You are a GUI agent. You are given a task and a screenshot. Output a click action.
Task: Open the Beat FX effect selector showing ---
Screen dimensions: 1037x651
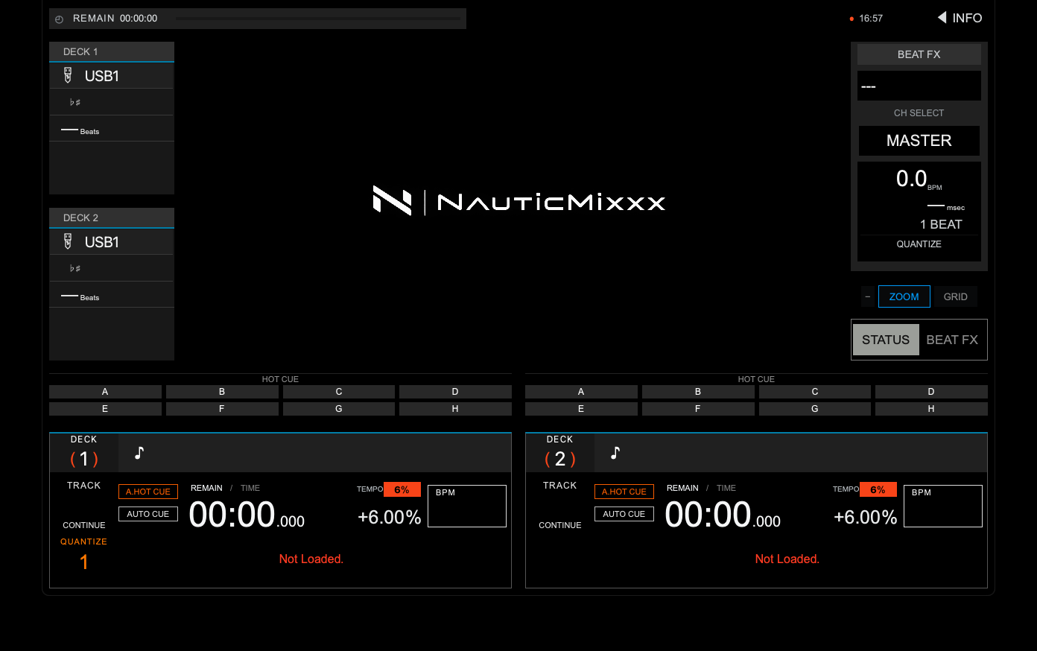tap(919, 86)
